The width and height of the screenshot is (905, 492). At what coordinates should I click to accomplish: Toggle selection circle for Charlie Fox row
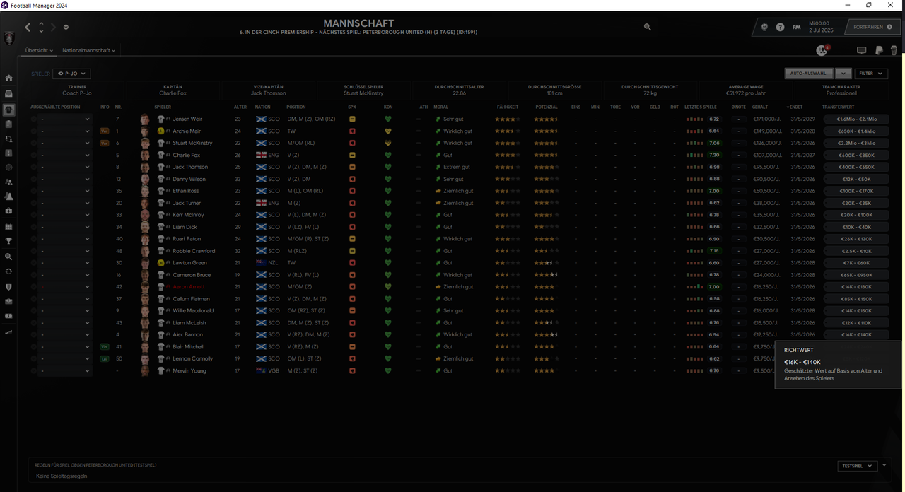click(33, 156)
